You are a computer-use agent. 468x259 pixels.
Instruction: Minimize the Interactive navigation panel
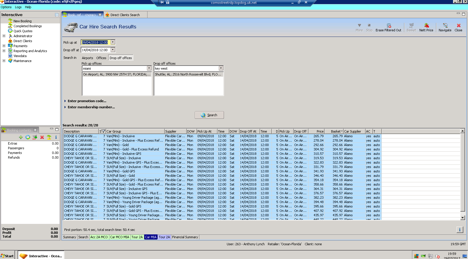pos(57,15)
